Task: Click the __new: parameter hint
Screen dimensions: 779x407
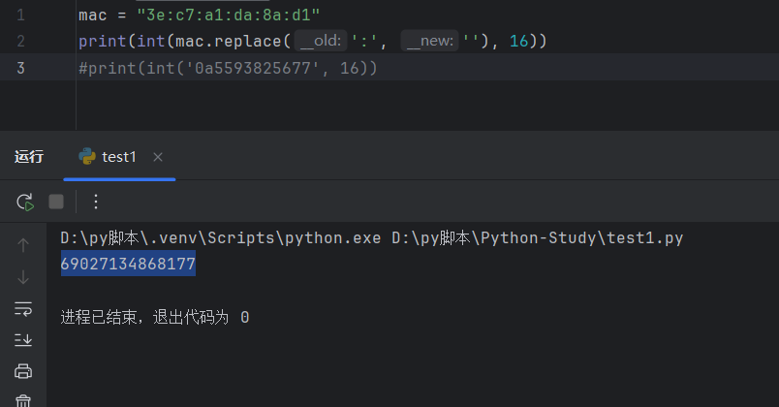Action: [x=429, y=42]
